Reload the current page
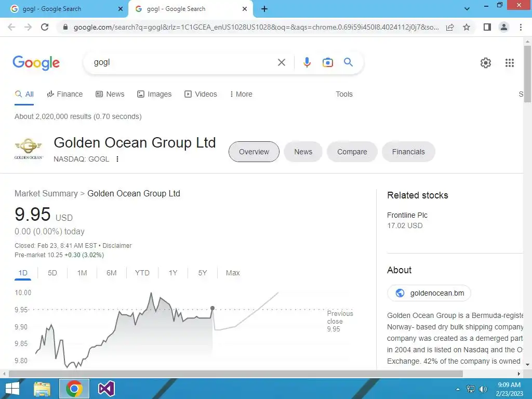This screenshot has width=532, height=399. tap(45, 27)
